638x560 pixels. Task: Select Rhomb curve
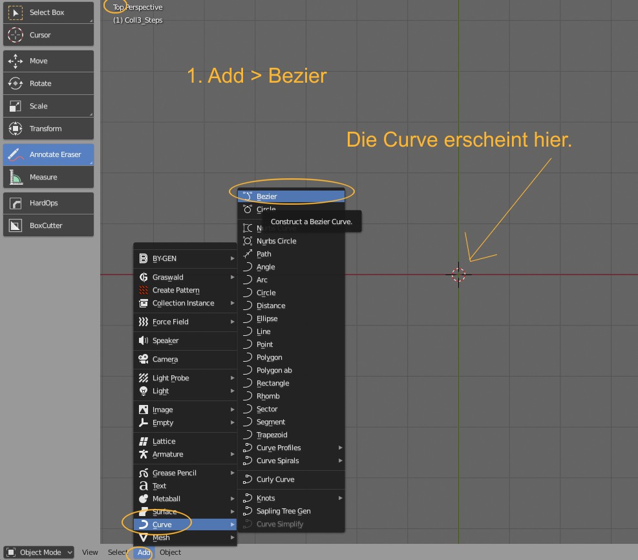pos(291,396)
